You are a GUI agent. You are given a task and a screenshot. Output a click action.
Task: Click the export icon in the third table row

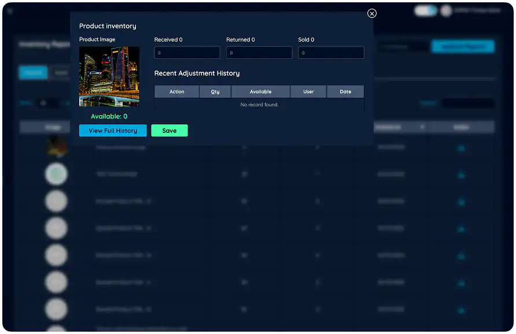(x=460, y=201)
